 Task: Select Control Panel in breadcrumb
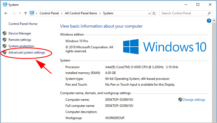tap(49, 13)
